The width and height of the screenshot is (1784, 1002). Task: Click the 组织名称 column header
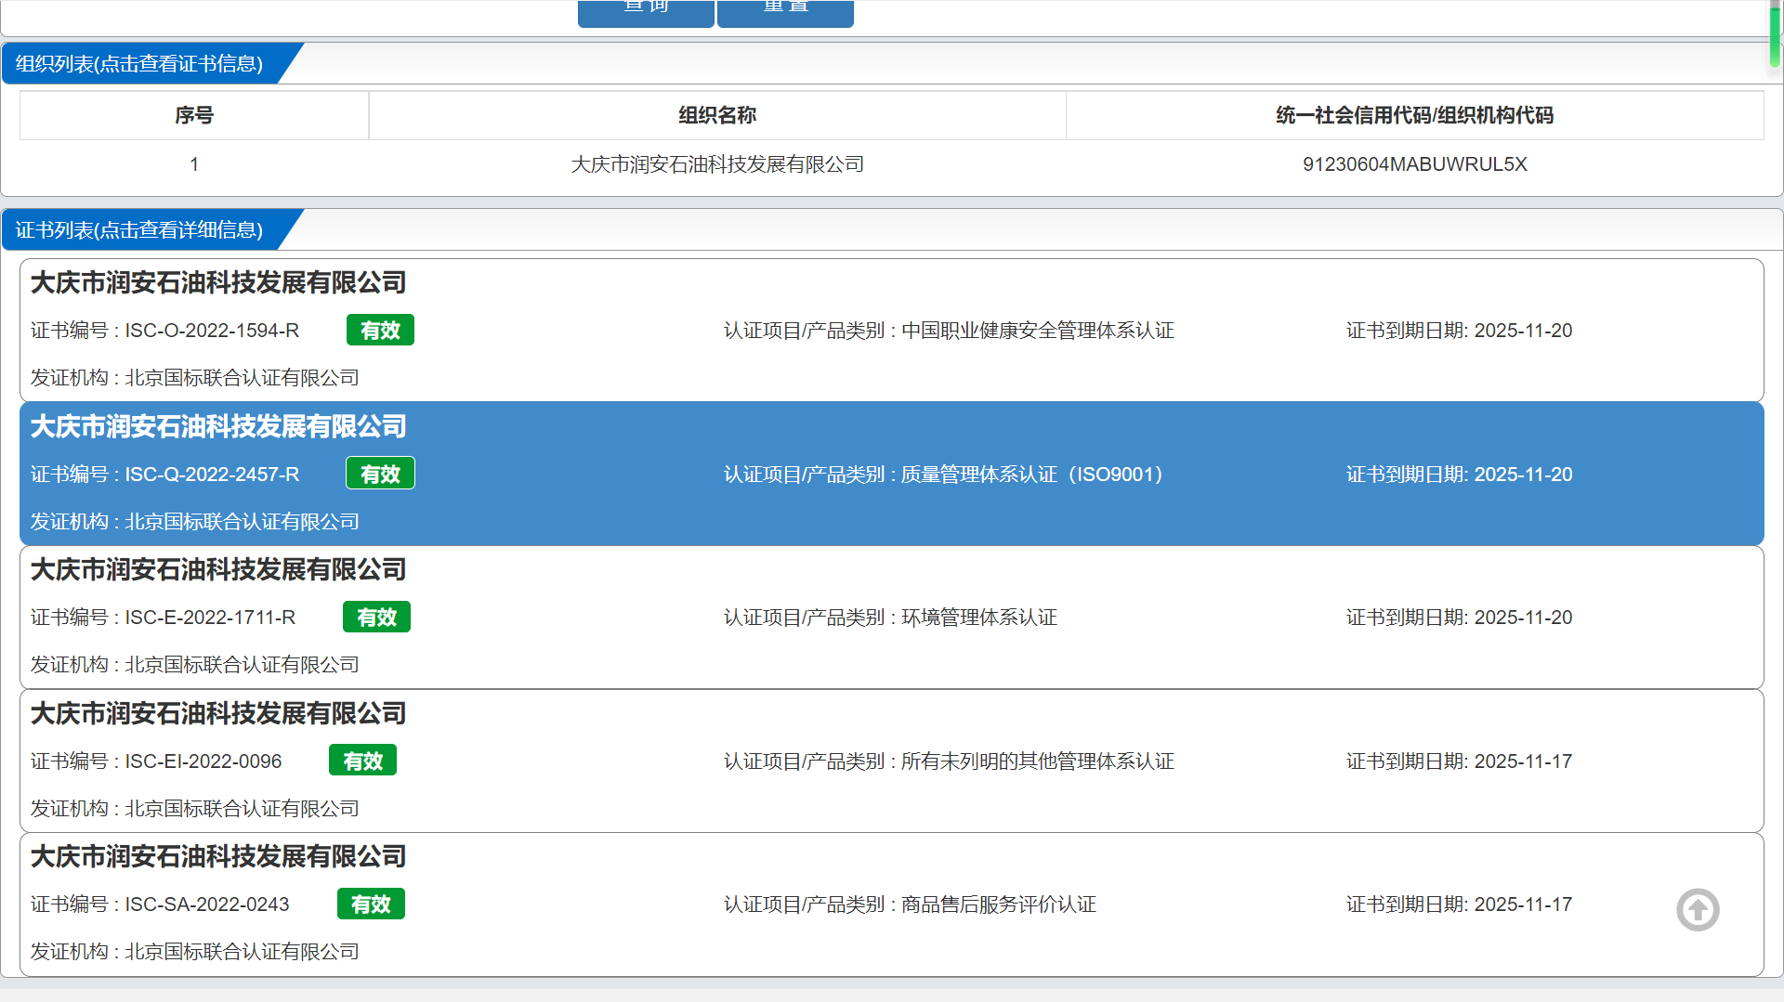717,115
